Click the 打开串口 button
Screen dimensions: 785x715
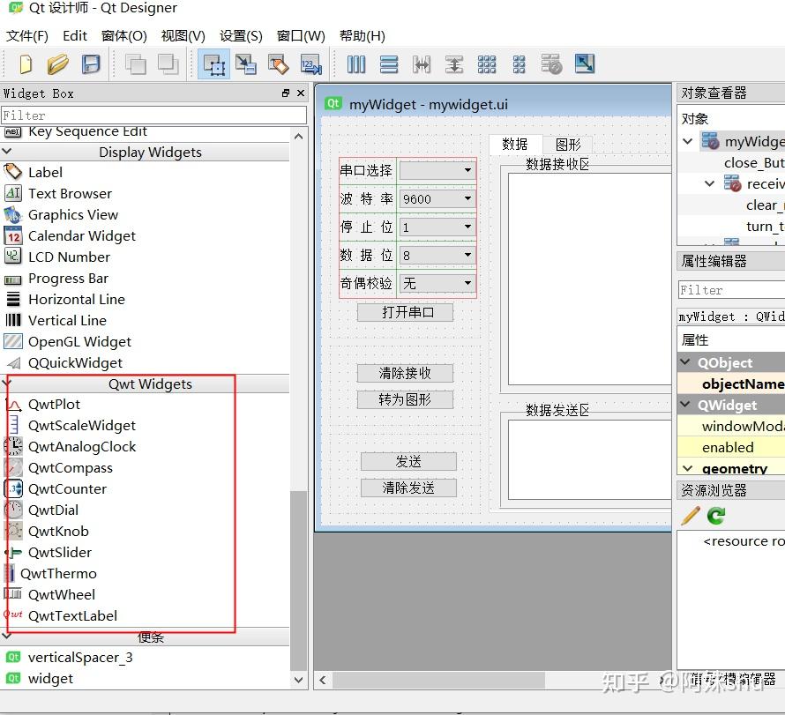click(x=405, y=312)
